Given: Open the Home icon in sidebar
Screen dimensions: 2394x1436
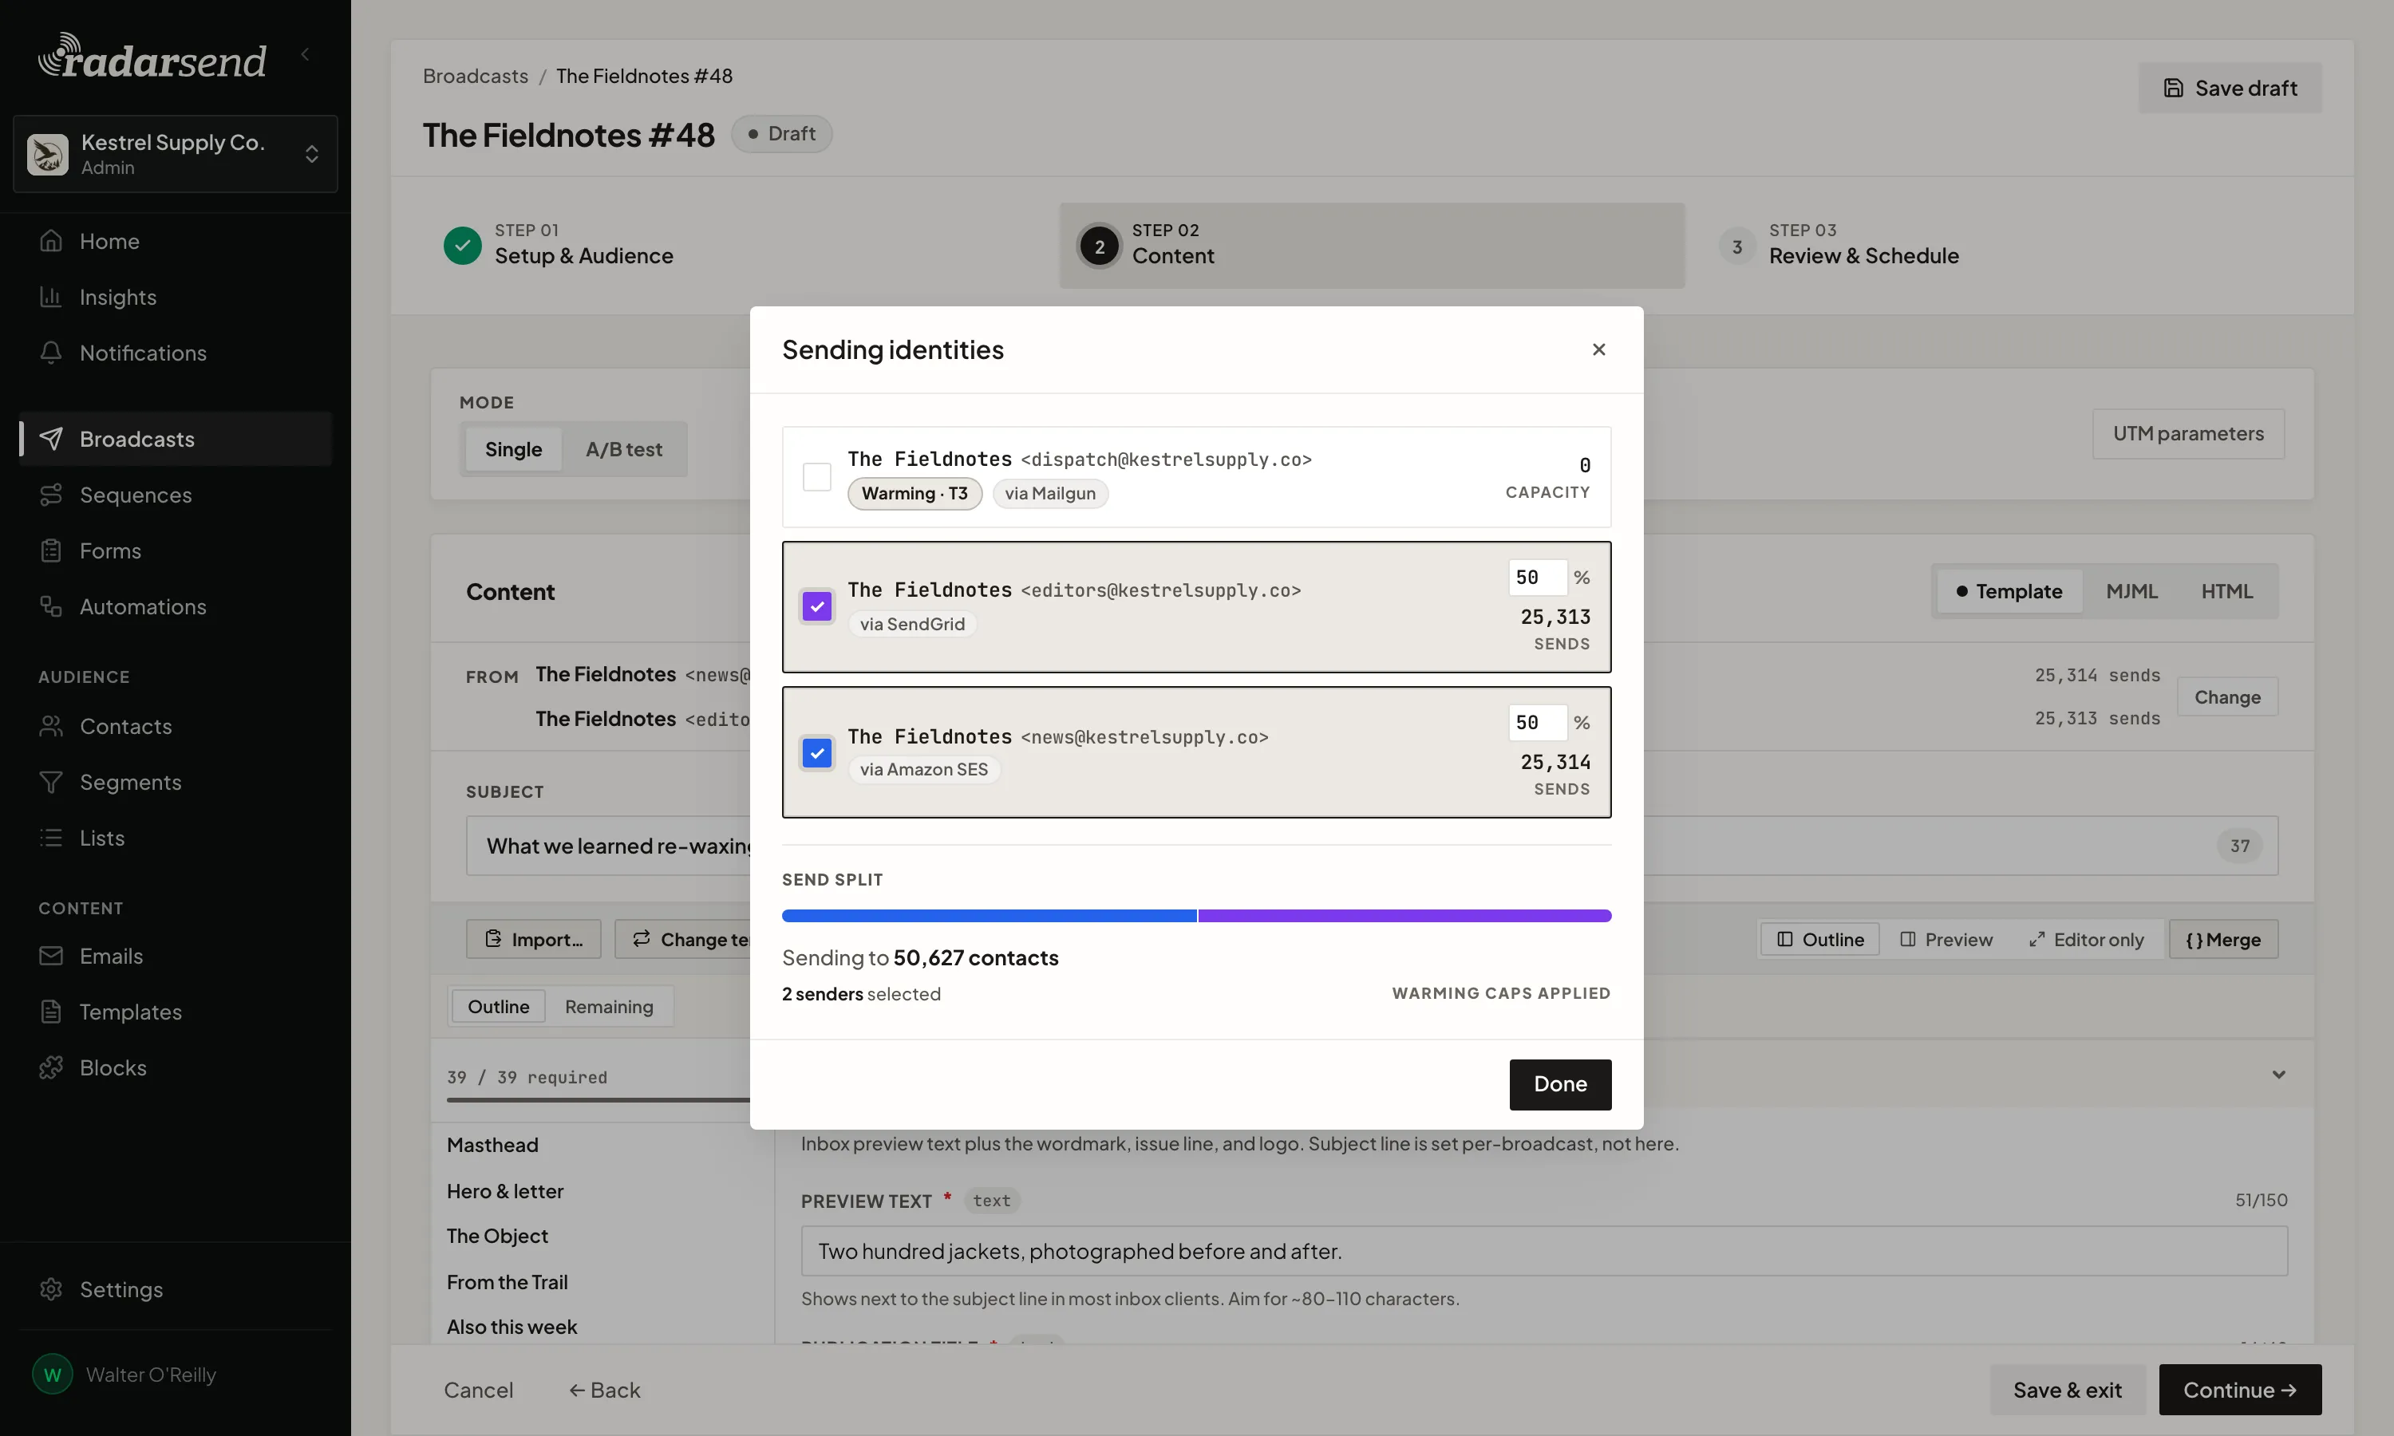Looking at the screenshot, I should point(51,241).
